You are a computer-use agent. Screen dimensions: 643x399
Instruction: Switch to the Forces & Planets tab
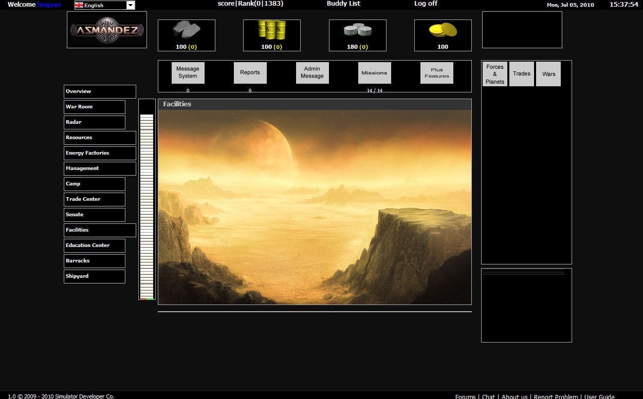coord(494,74)
